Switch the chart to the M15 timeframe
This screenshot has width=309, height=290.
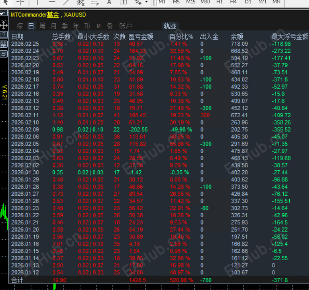[190, 2]
